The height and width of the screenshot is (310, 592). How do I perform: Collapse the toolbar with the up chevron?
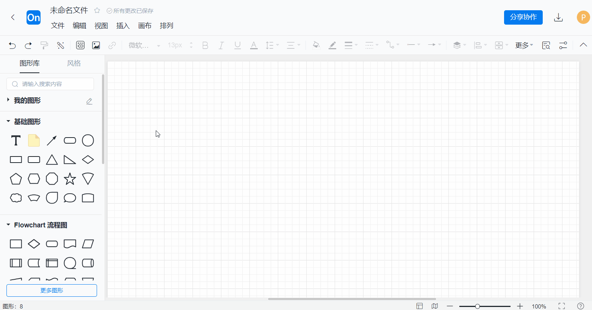[x=583, y=45]
